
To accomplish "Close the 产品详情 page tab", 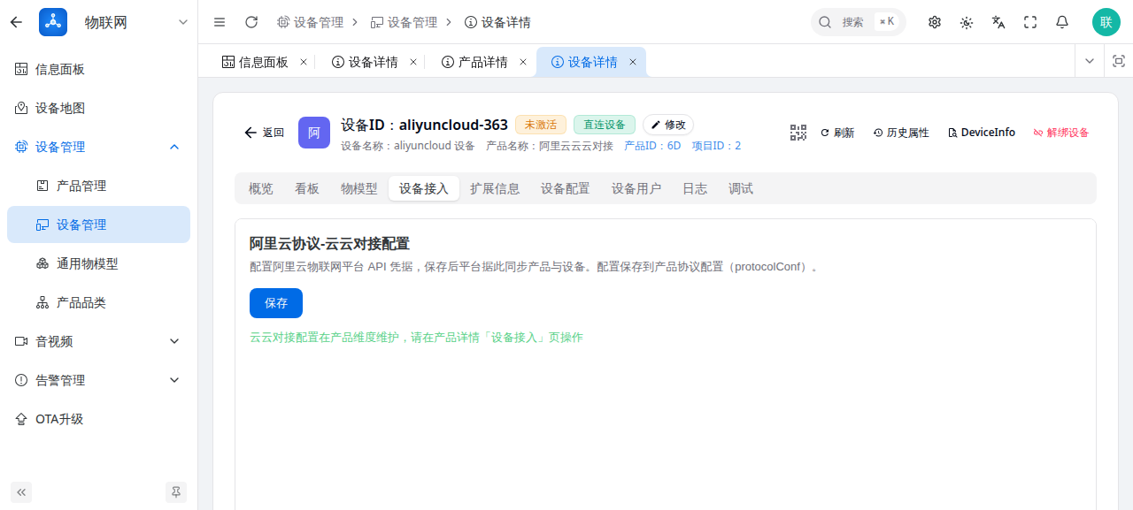I will click(523, 62).
